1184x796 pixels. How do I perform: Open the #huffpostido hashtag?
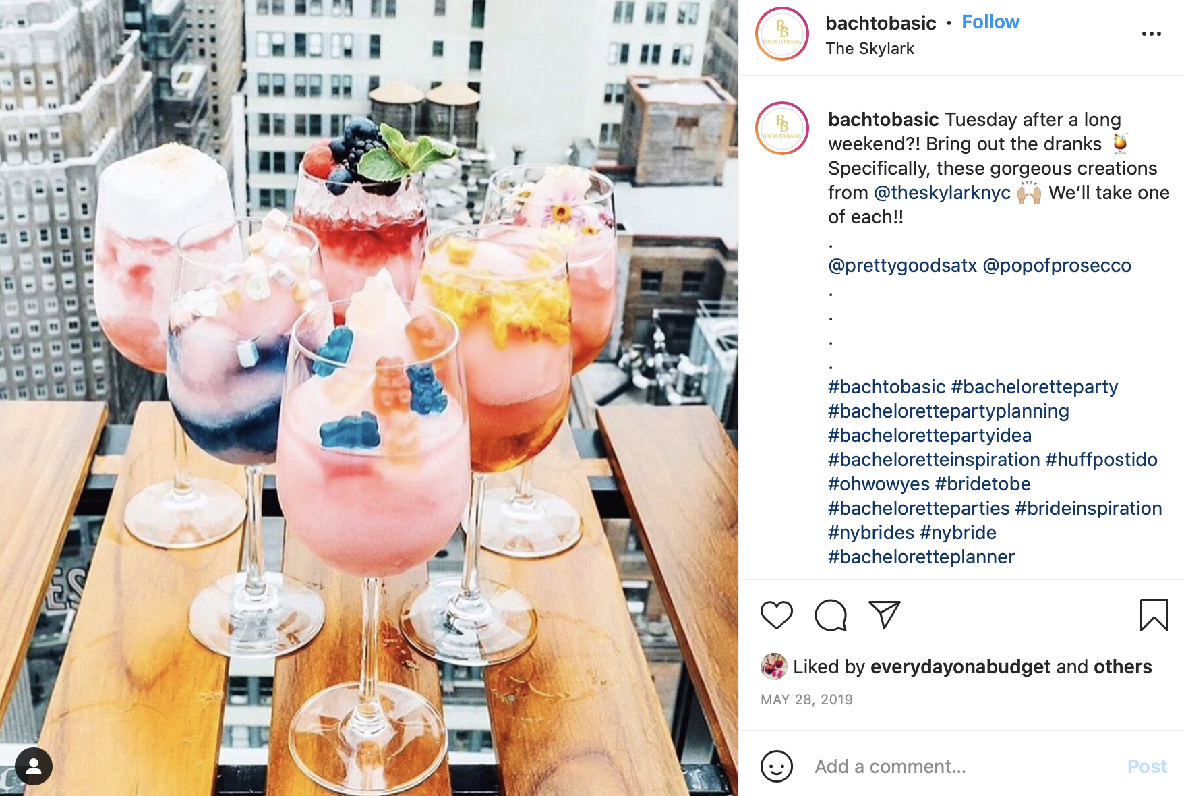(1101, 460)
